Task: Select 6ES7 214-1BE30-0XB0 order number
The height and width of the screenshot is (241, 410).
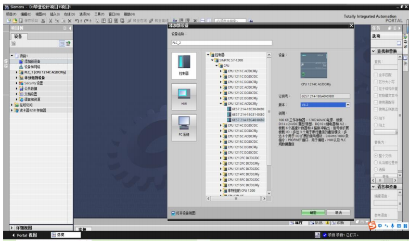Action: [x=248, y=109]
